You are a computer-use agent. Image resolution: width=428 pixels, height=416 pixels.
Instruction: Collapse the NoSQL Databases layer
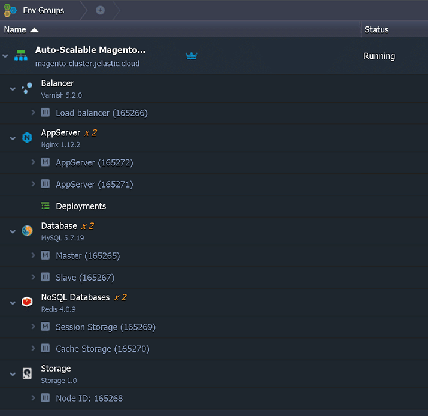point(13,303)
